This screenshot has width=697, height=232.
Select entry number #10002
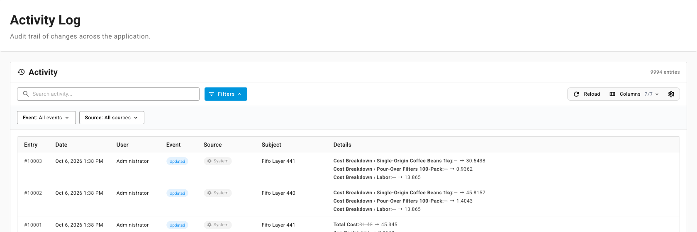(33, 193)
